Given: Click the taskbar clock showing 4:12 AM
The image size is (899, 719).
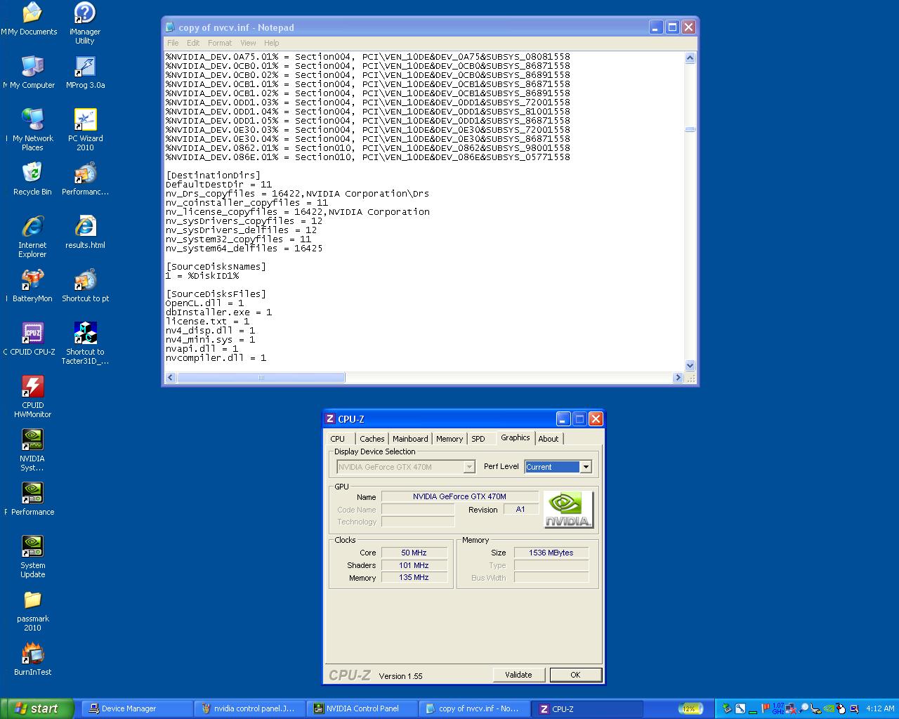Looking at the screenshot, I should tap(880, 708).
